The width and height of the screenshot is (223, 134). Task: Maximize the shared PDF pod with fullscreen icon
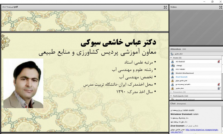click(x=165, y=7)
